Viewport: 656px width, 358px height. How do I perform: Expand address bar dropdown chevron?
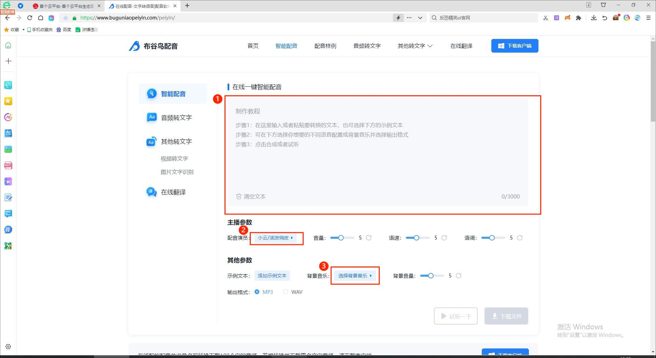[420, 18]
